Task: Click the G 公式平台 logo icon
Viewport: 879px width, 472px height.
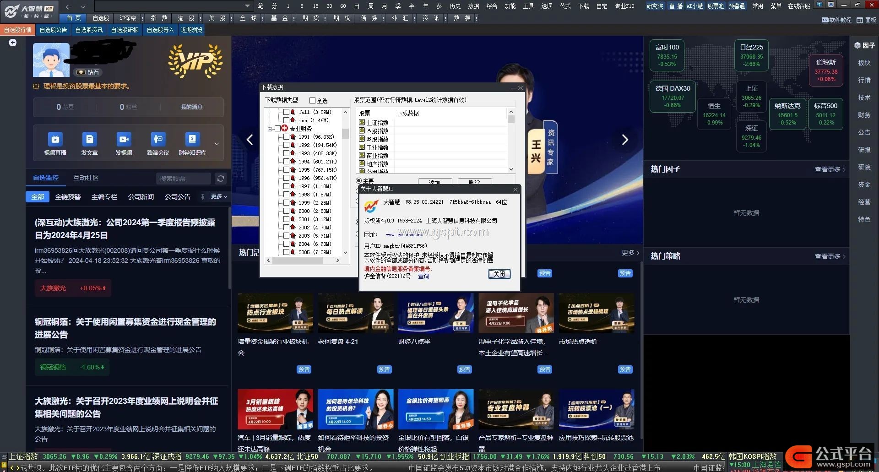Action: coord(798,457)
